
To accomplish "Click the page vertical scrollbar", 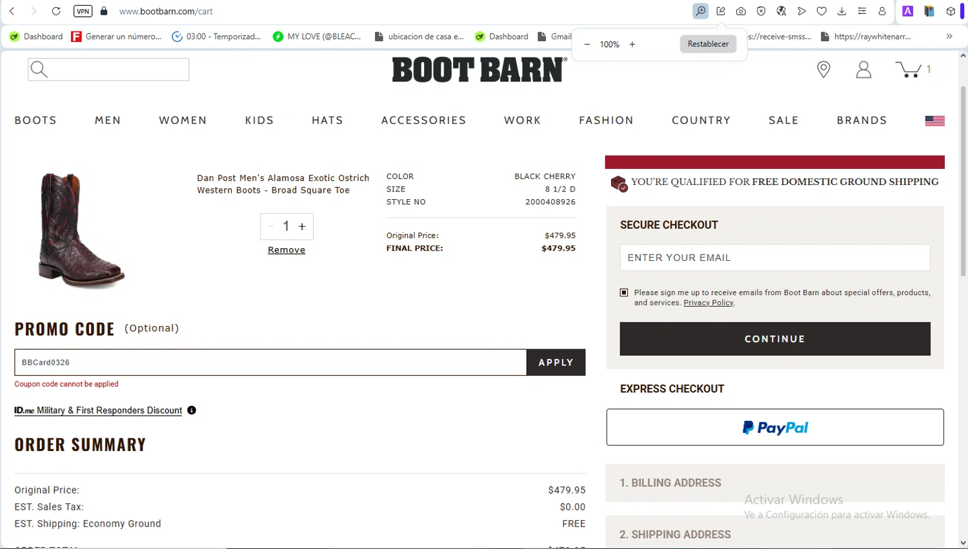I will (x=963, y=180).
